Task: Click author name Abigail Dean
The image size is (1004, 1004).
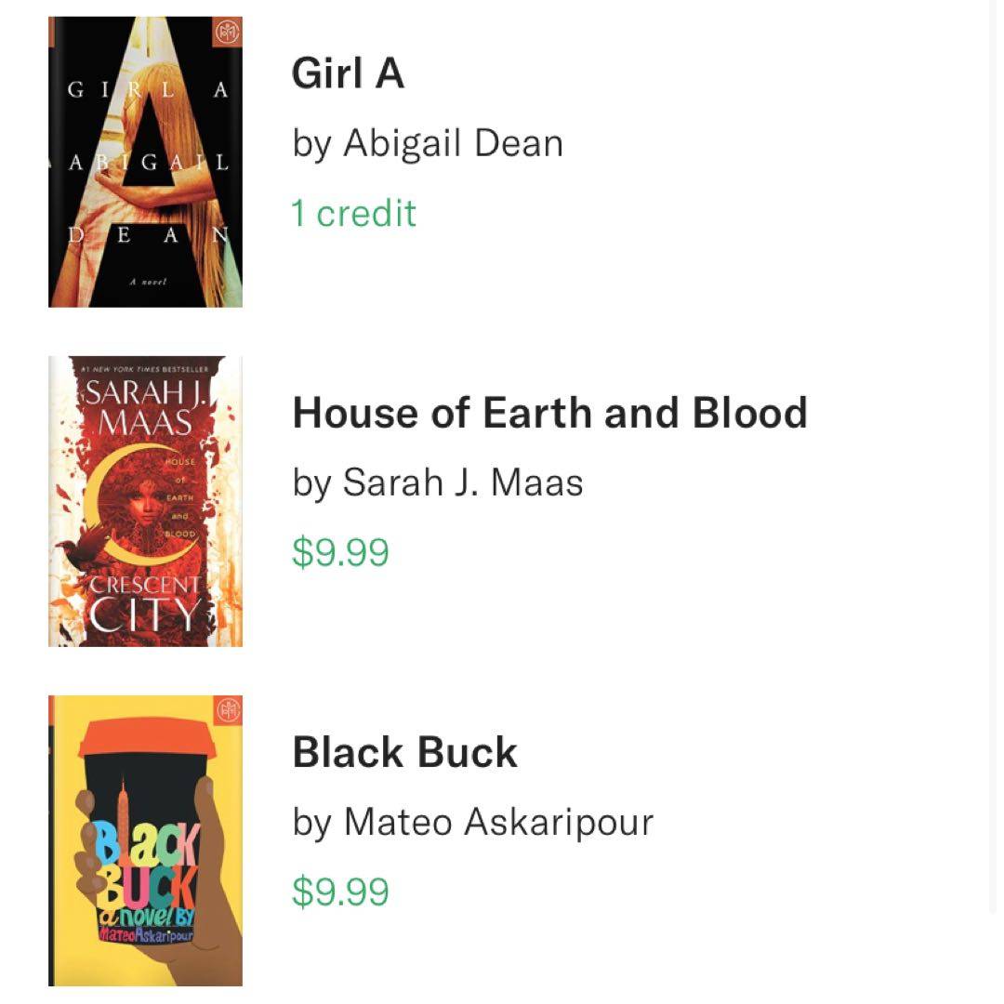Action: pyautogui.click(x=428, y=143)
